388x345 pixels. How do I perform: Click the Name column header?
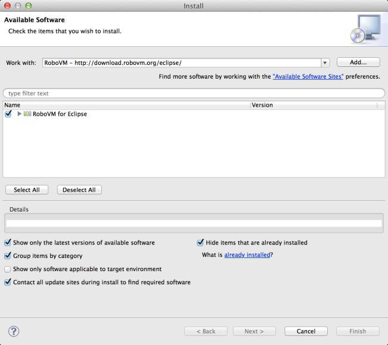point(127,105)
